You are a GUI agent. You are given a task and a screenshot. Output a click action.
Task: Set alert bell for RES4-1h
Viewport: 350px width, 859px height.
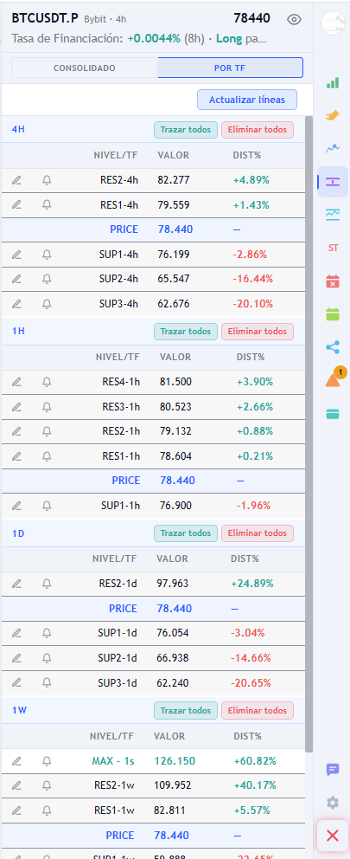(x=47, y=382)
